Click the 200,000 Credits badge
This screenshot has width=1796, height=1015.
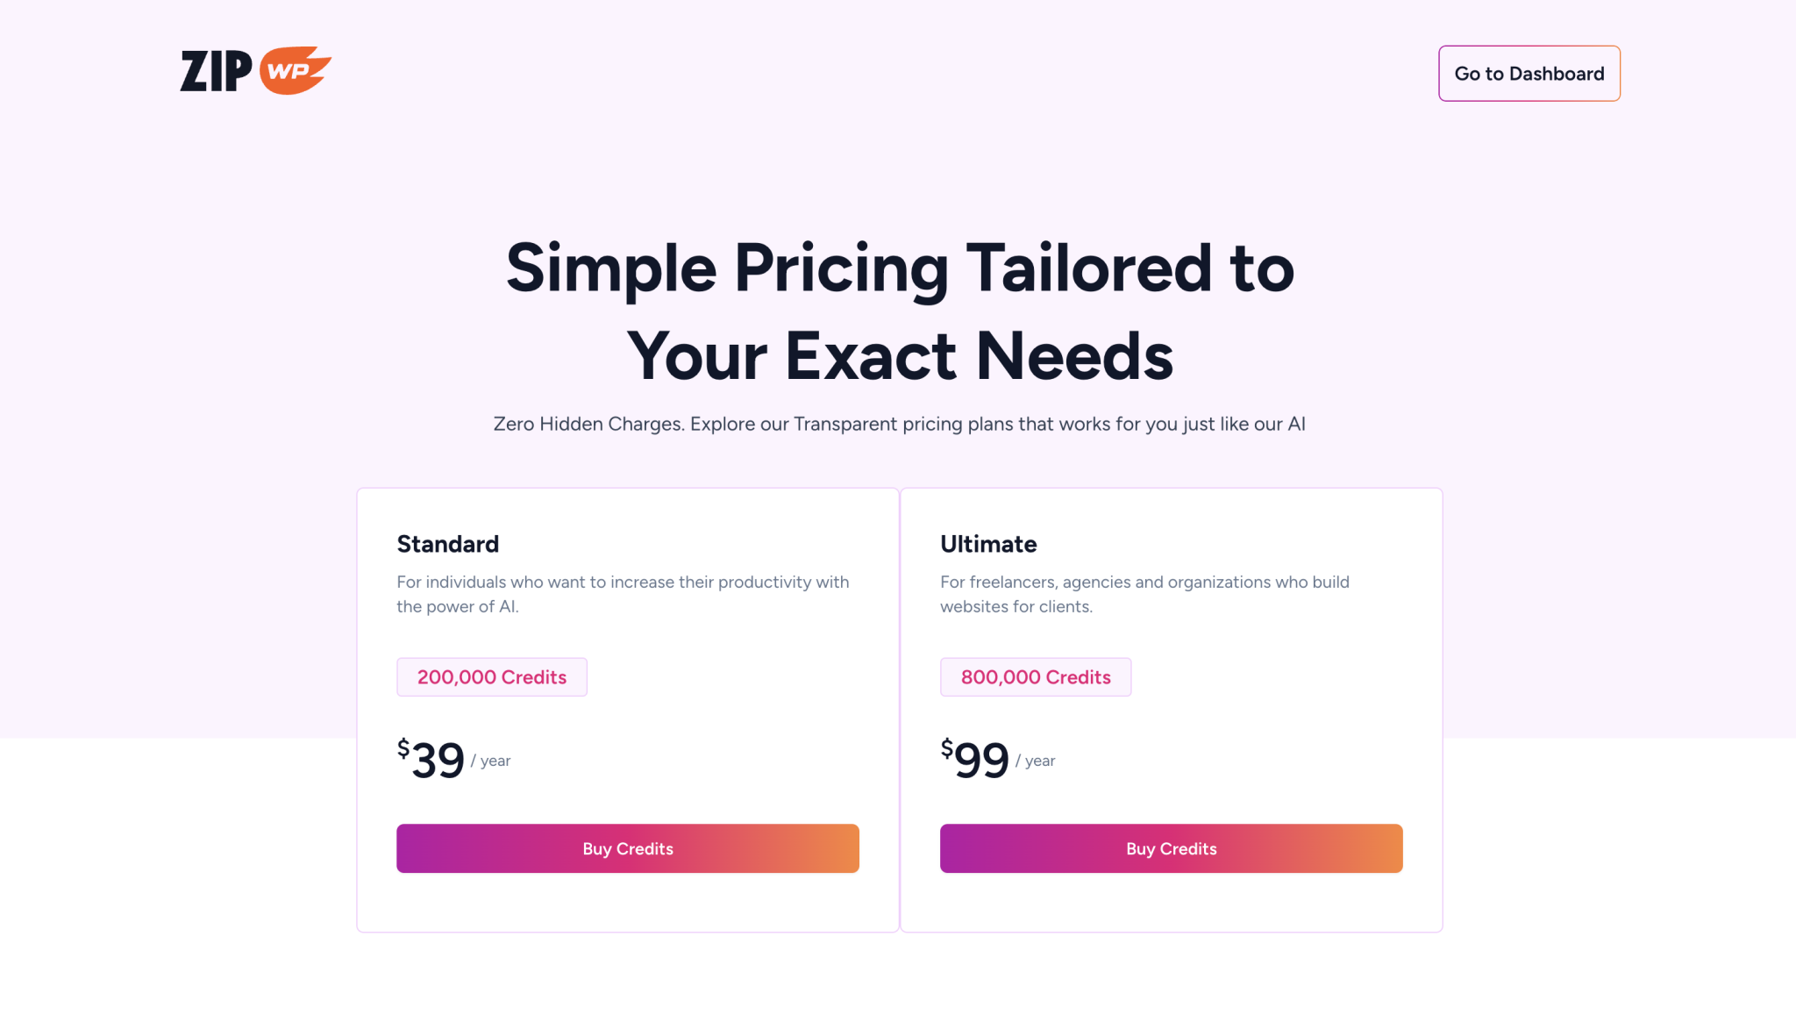492,676
